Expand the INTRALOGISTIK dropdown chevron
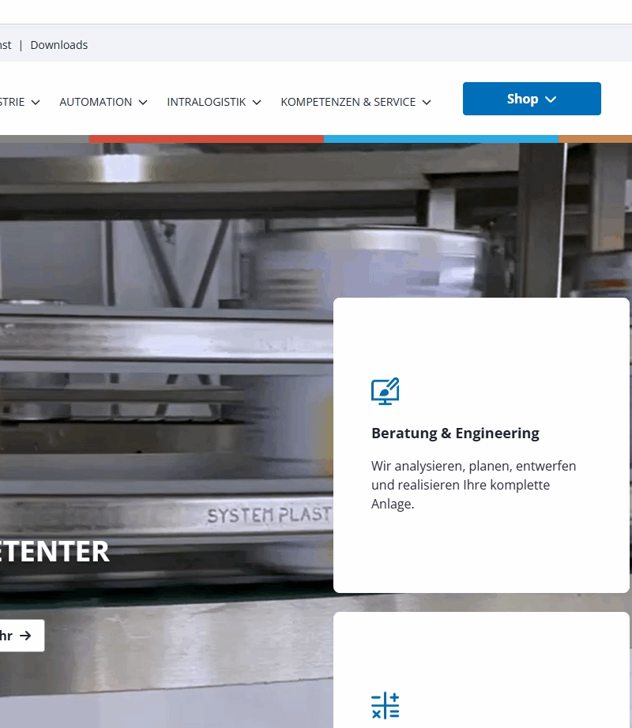This screenshot has height=728, width=632. pos(257,103)
